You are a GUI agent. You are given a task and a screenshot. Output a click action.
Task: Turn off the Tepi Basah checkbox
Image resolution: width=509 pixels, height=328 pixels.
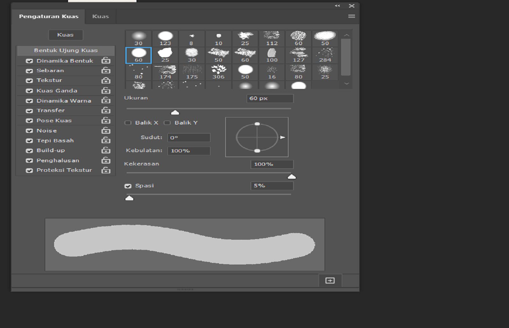[x=29, y=141]
